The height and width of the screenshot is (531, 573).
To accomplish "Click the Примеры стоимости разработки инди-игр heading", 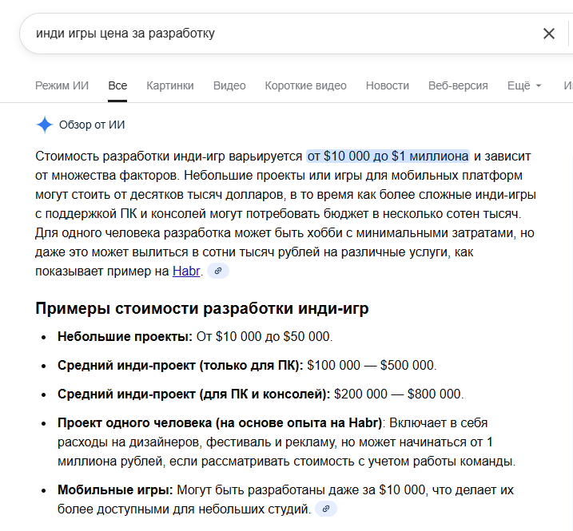I will coord(201,308).
